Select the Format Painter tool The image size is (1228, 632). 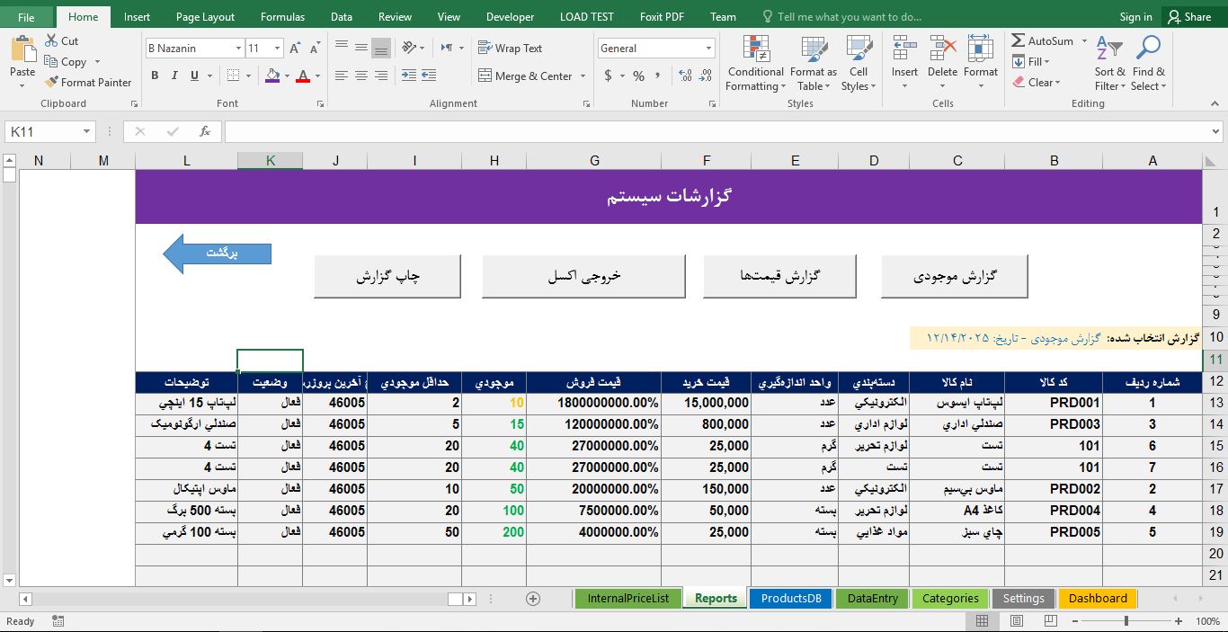pos(87,82)
